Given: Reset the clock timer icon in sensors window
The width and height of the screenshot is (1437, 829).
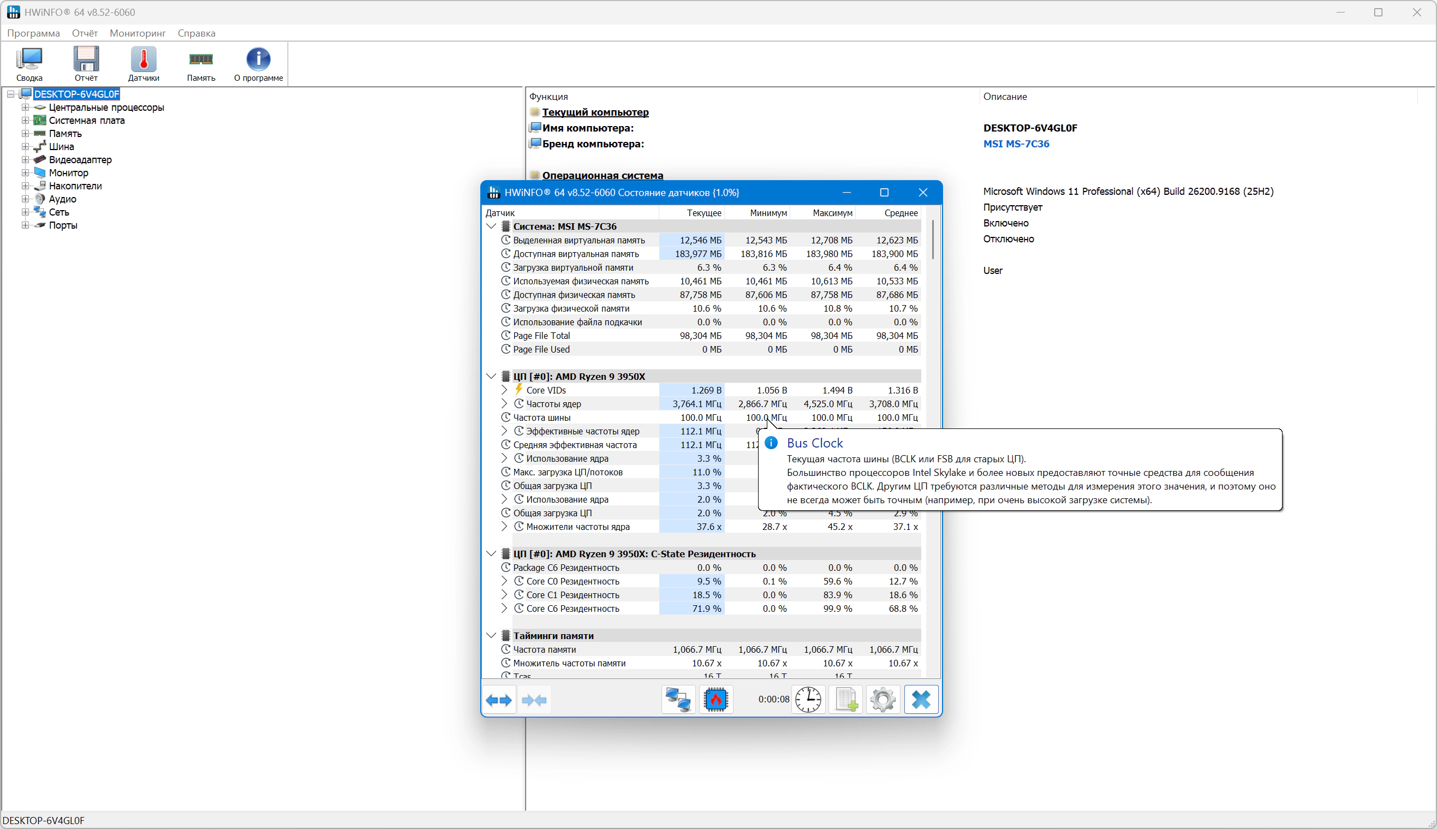Looking at the screenshot, I should [808, 700].
